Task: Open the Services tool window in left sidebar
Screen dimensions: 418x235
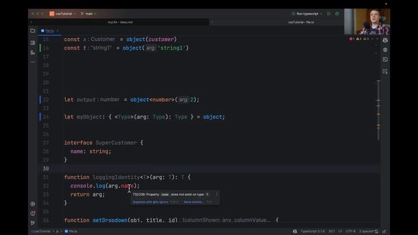Action: click(x=33, y=204)
